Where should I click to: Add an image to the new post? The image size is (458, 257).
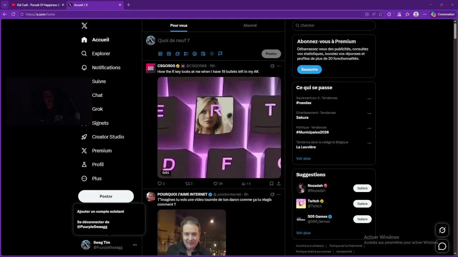(x=160, y=54)
